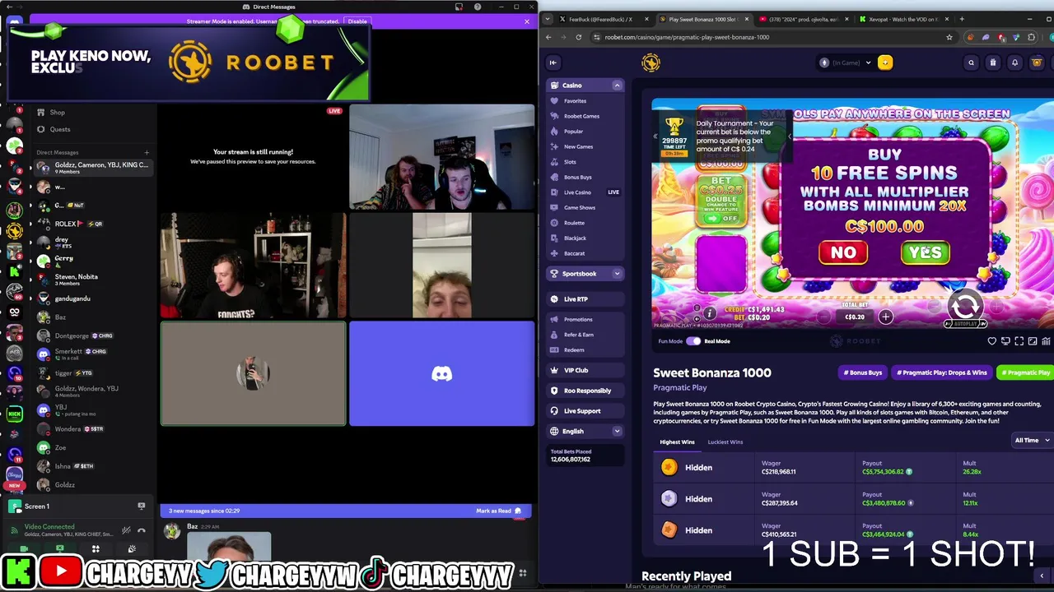Collapse the Casino section chevron
Screen dimensions: 1054x592
617,86
